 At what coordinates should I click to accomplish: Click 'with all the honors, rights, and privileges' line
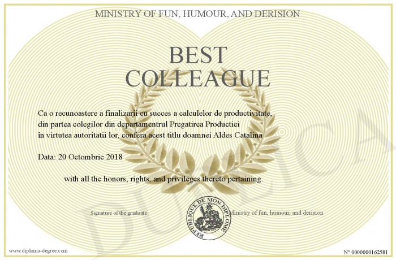(163, 179)
